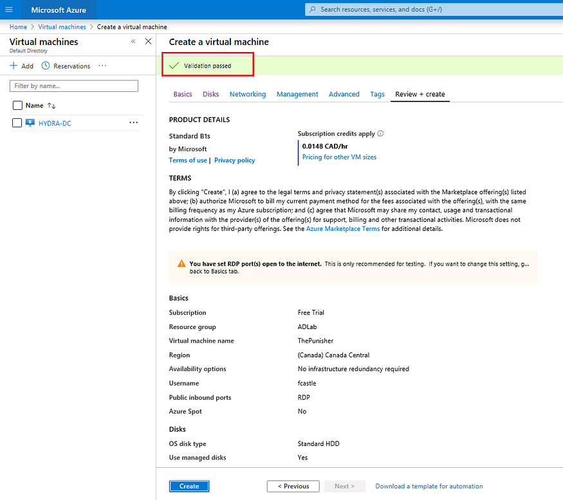This screenshot has width=563, height=500.
Task: Select all VMs using the Name header checkbox
Action: coord(16,105)
